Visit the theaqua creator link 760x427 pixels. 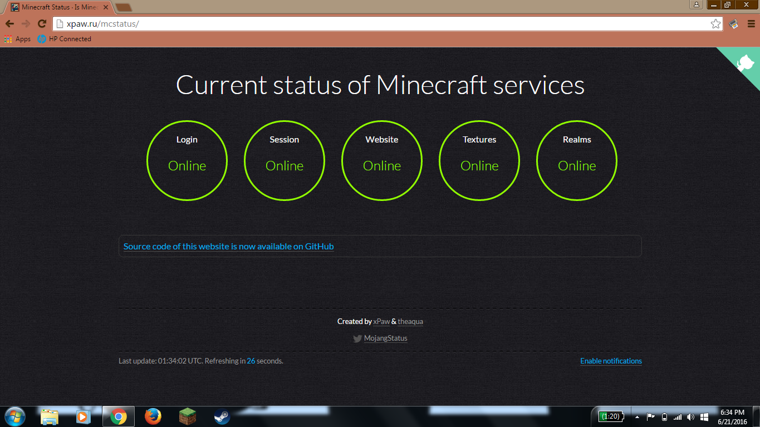point(410,322)
